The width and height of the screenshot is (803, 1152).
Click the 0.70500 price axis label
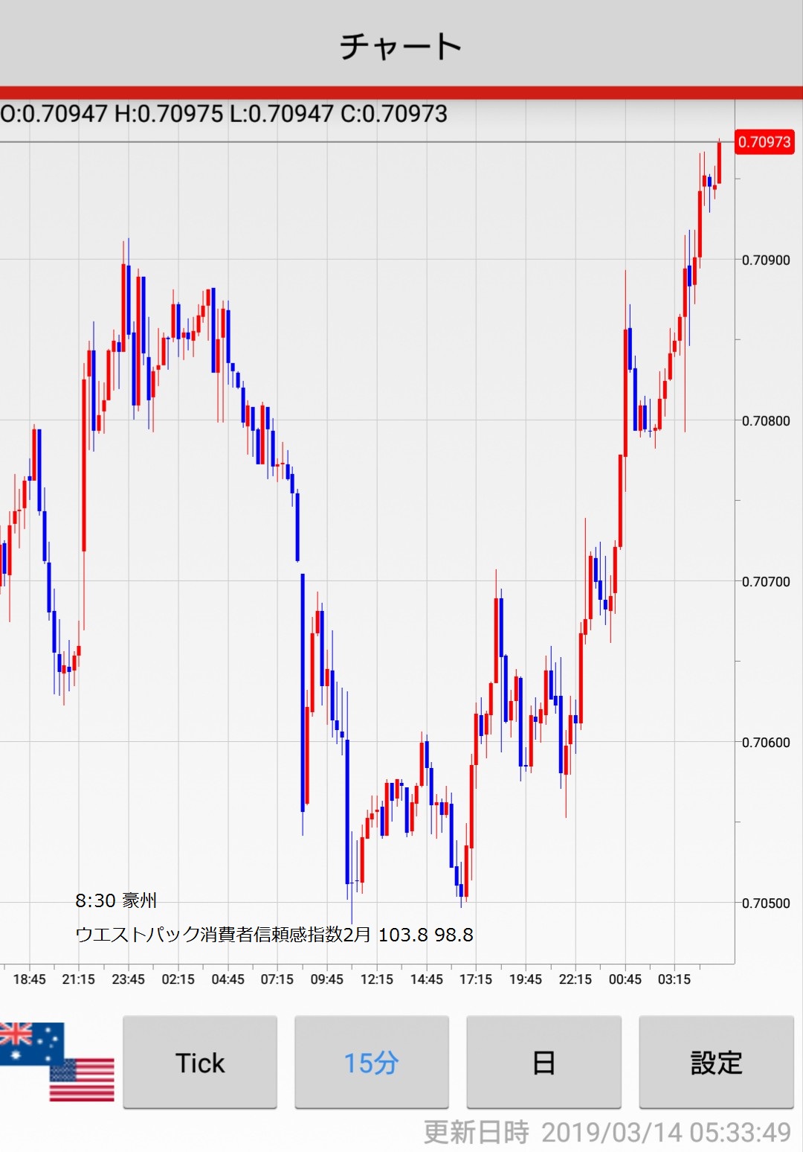pyautogui.click(x=766, y=903)
